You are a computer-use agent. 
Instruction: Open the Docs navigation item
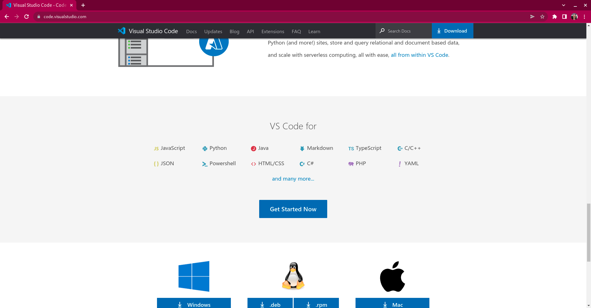tap(191, 31)
